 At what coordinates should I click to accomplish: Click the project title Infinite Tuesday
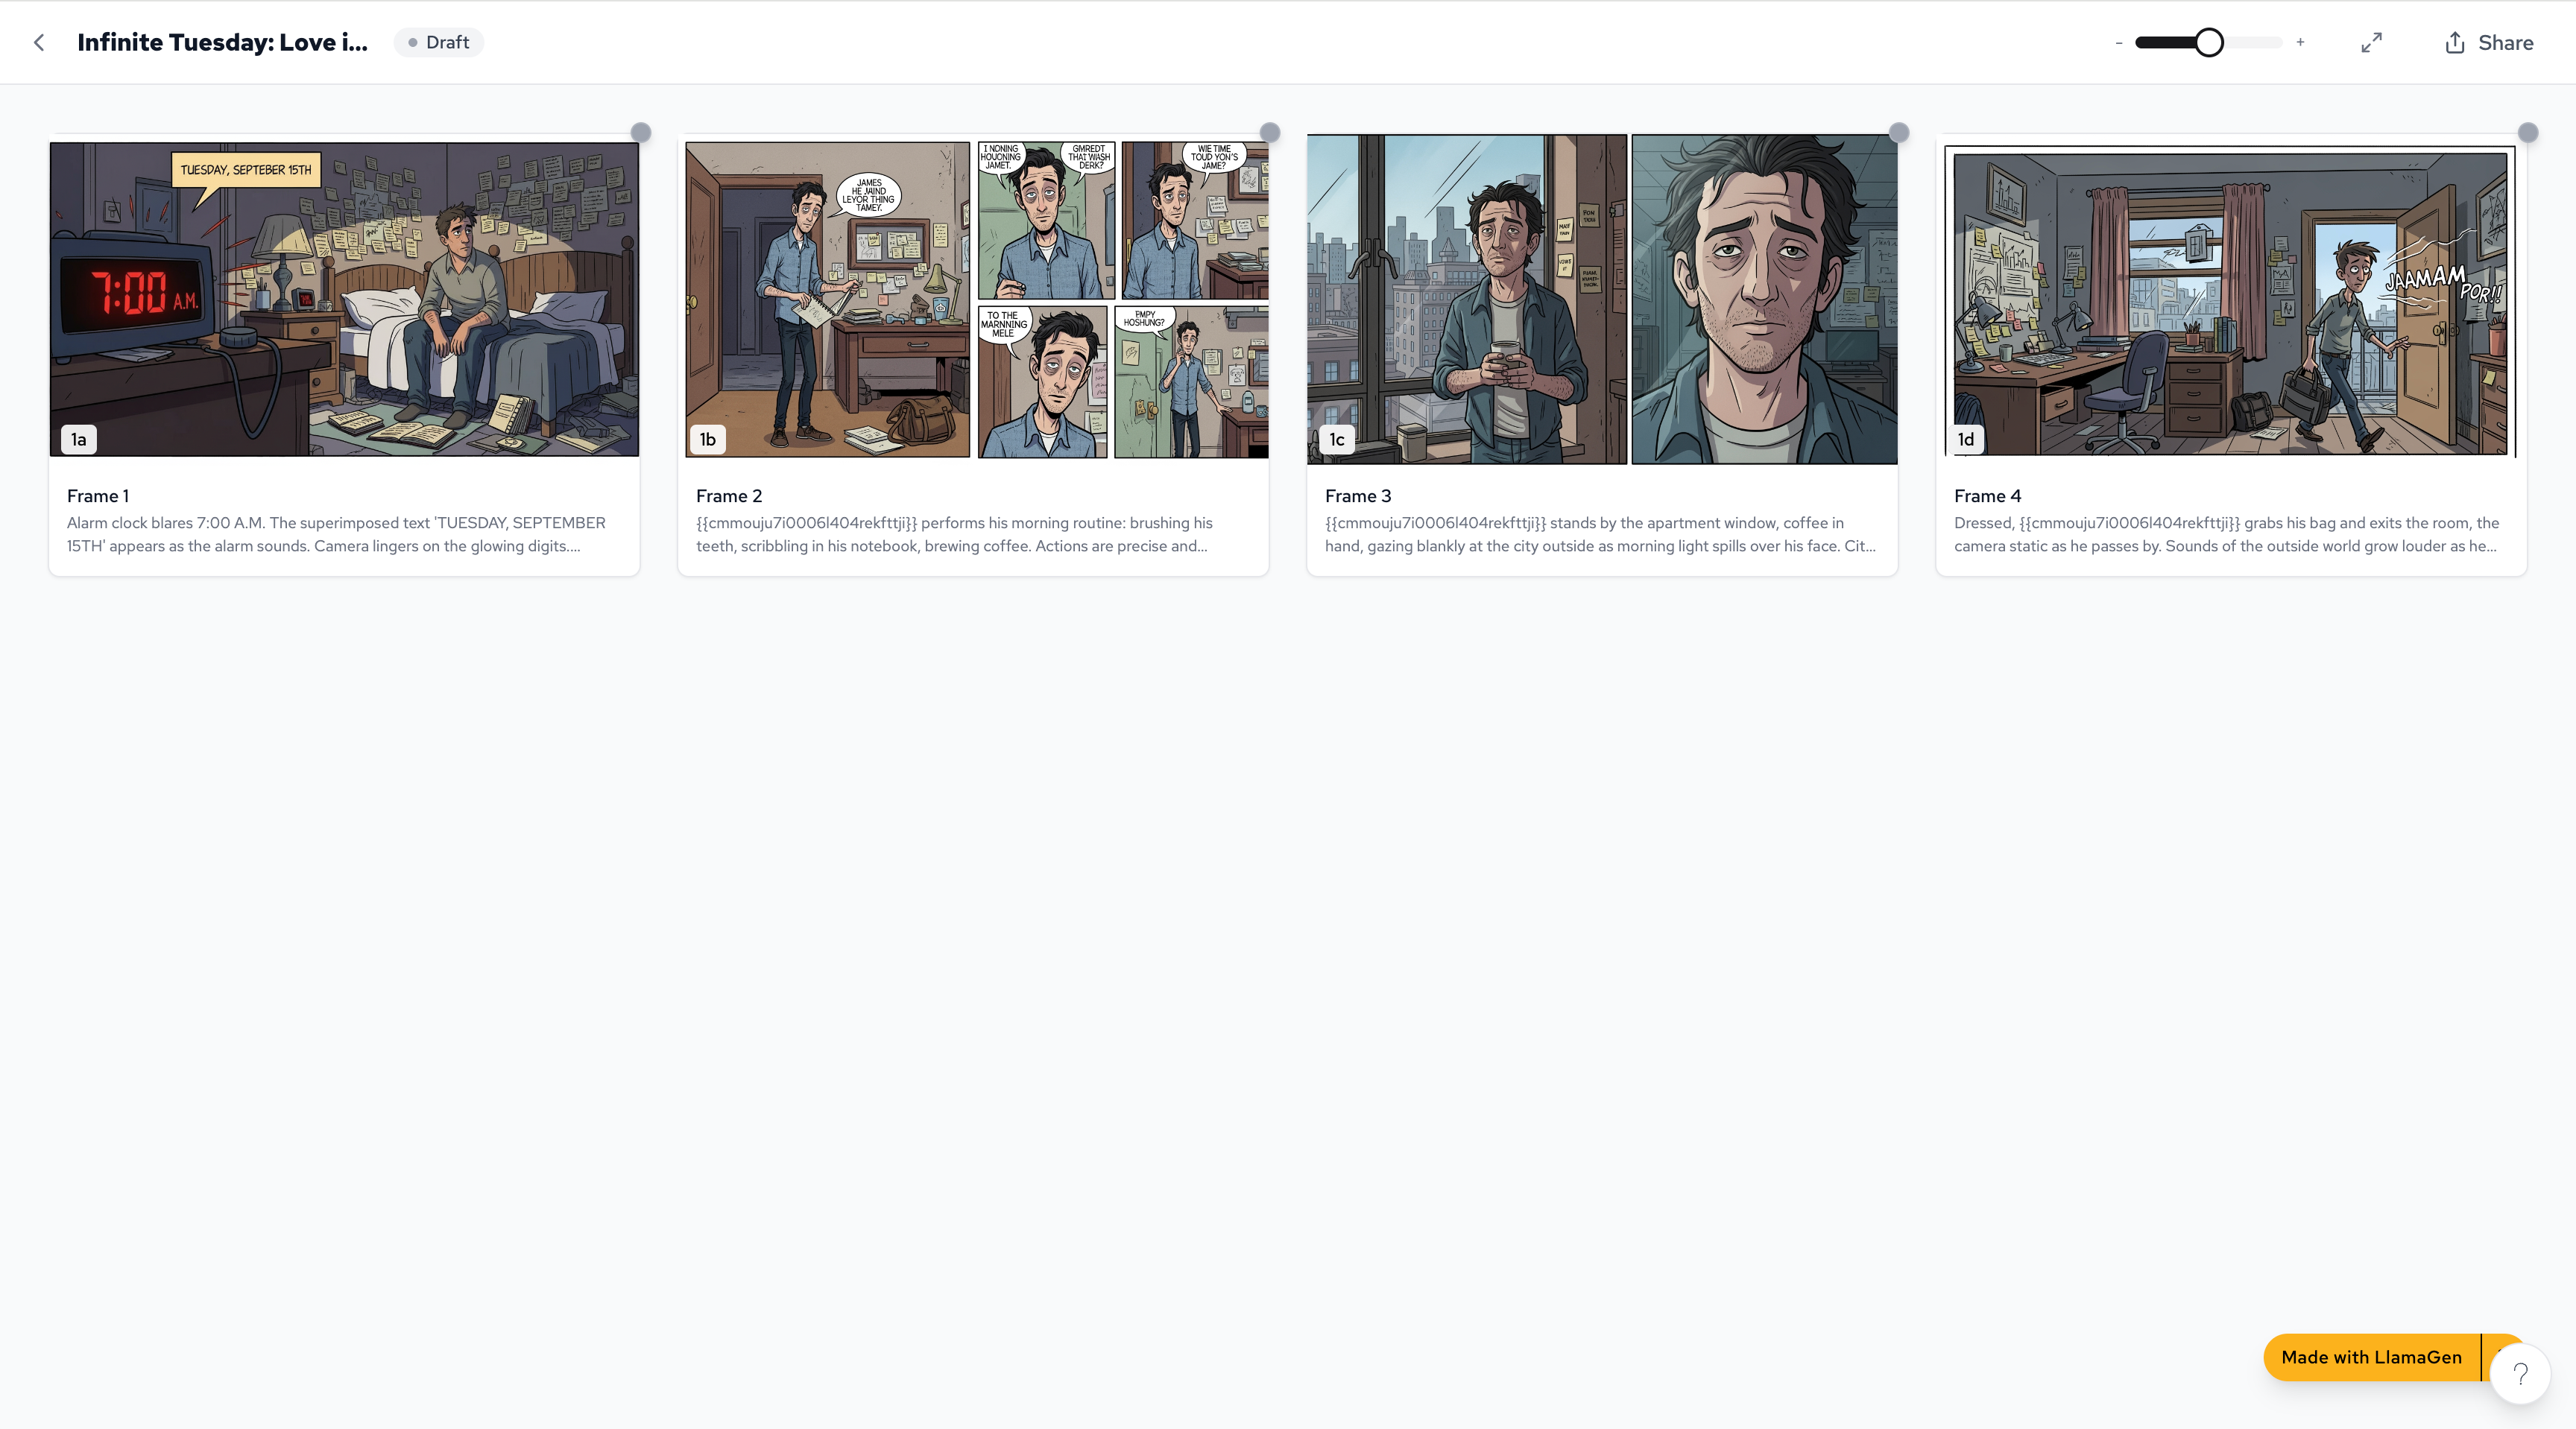tap(222, 43)
